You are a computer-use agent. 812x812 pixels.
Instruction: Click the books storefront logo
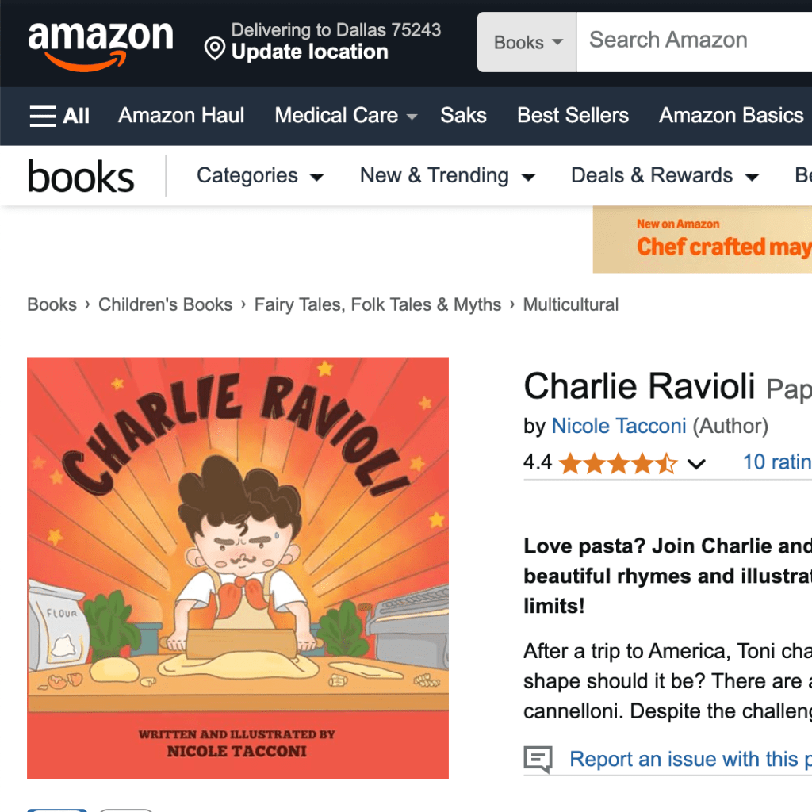81,177
